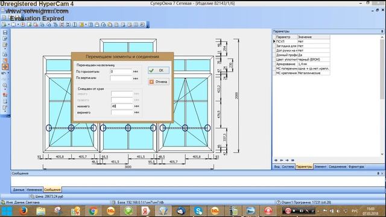Switch to the Система tab

(288, 166)
